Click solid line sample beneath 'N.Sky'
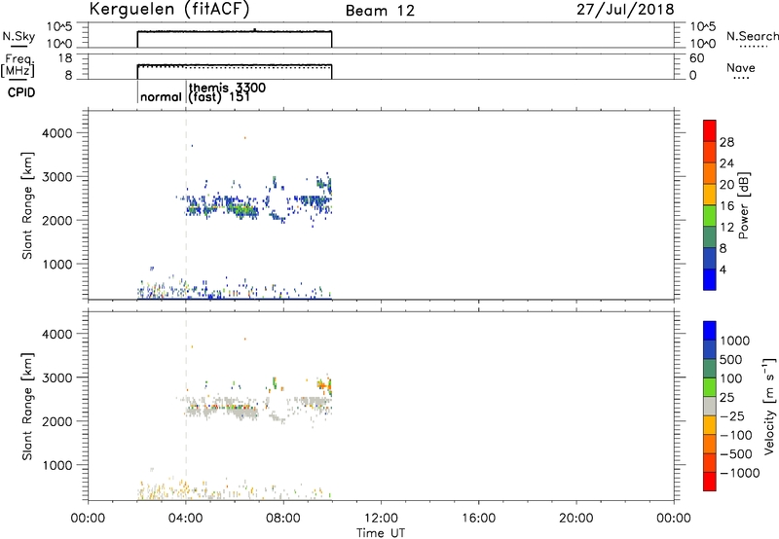This screenshot has height=539, width=779. [x=19, y=47]
